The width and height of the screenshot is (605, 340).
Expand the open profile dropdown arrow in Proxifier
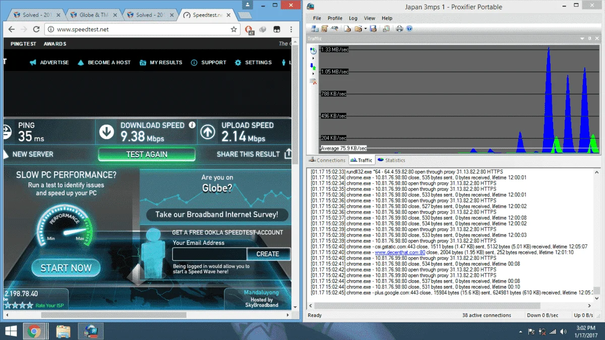tap(366, 29)
